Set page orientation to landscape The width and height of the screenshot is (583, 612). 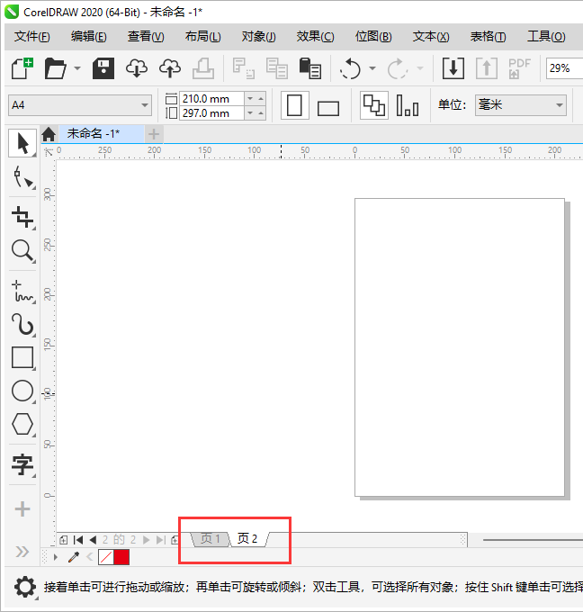click(x=328, y=107)
